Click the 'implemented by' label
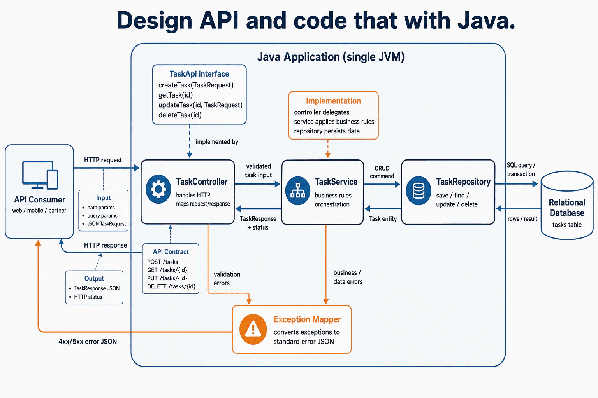598x398 pixels. click(x=217, y=142)
